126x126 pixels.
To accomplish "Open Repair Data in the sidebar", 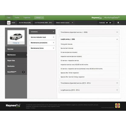I will (16, 61).
